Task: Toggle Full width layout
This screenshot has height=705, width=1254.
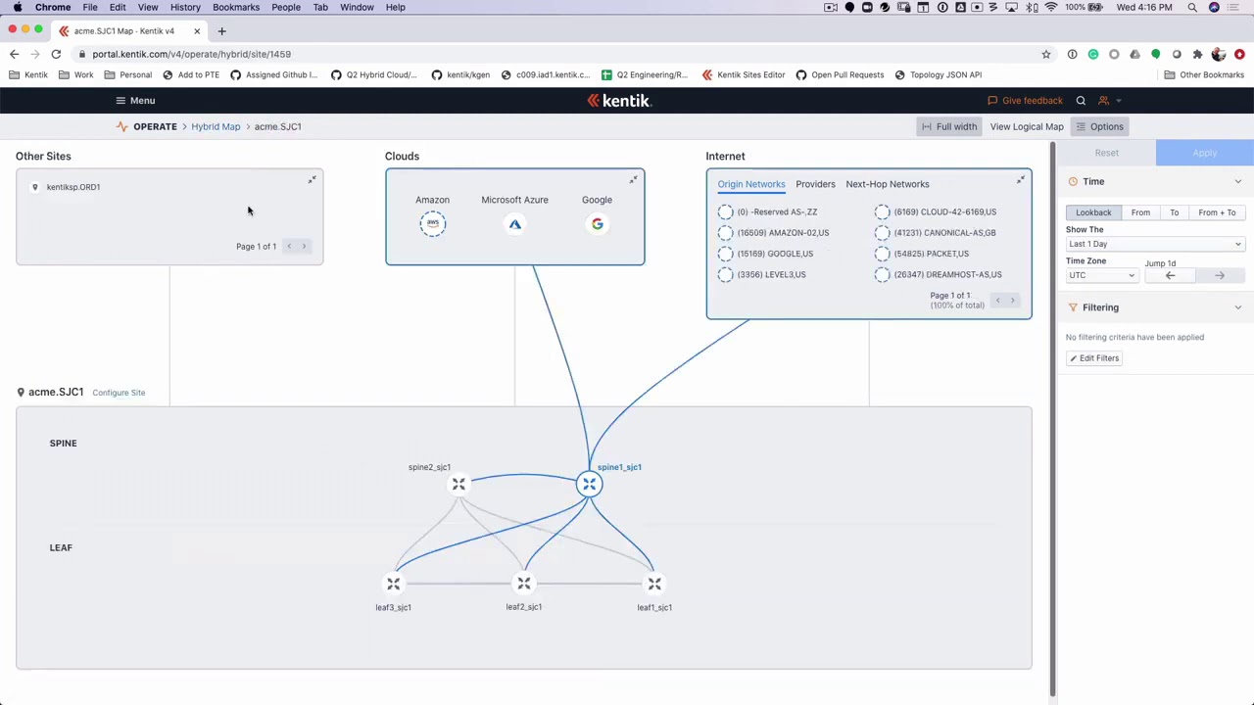Action: tap(949, 126)
